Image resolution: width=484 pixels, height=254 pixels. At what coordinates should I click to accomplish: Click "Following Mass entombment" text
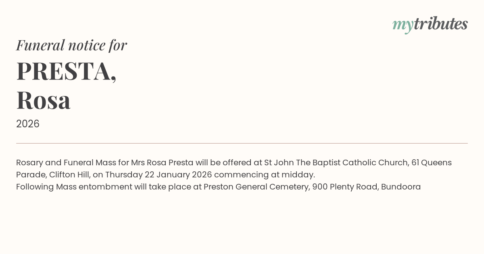tap(68, 187)
